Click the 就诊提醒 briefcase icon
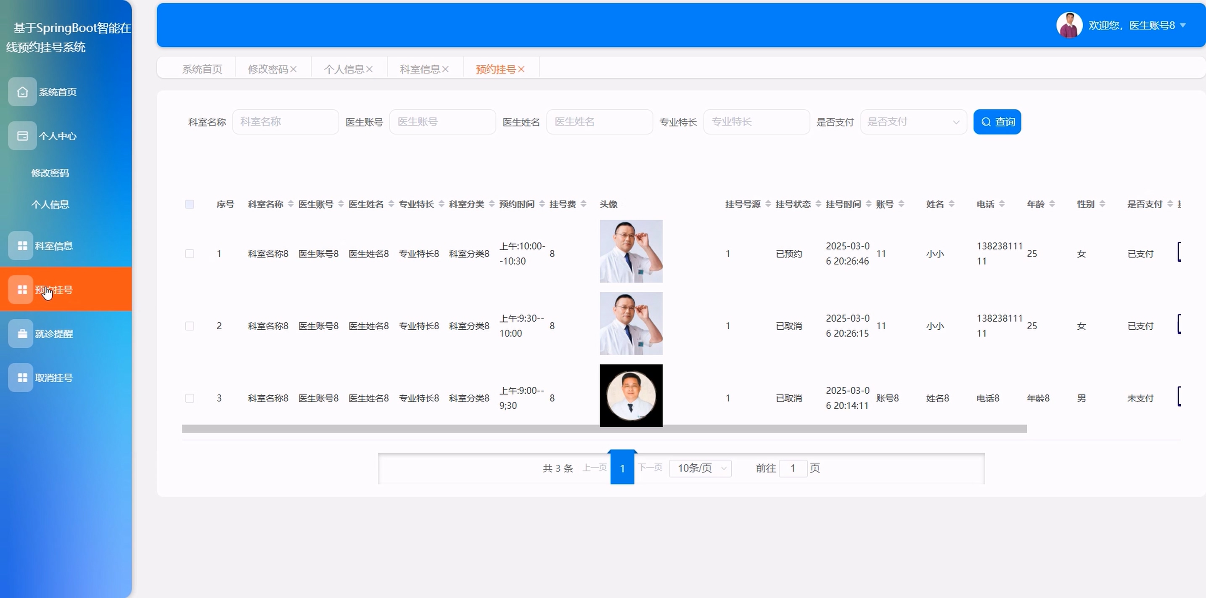The height and width of the screenshot is (598, 1206). click(x=22, y=333)
